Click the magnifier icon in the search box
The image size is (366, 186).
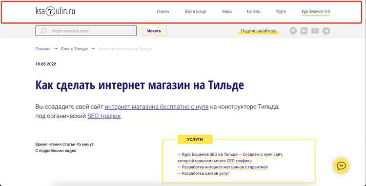[x=43, y=31]
